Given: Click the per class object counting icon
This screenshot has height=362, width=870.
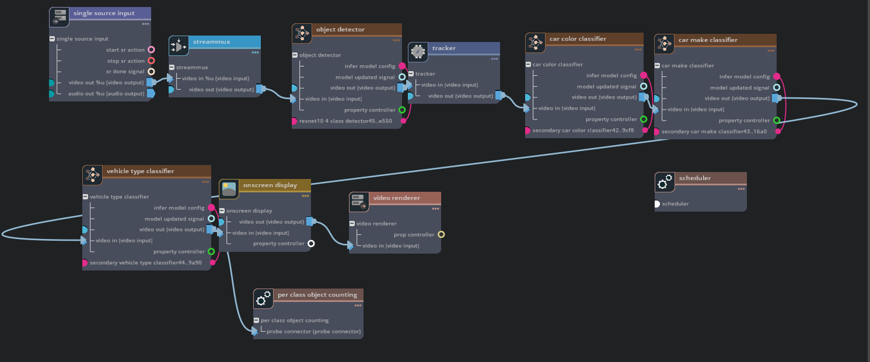Looking at the screenshot, I should click(x=263, y=298).
